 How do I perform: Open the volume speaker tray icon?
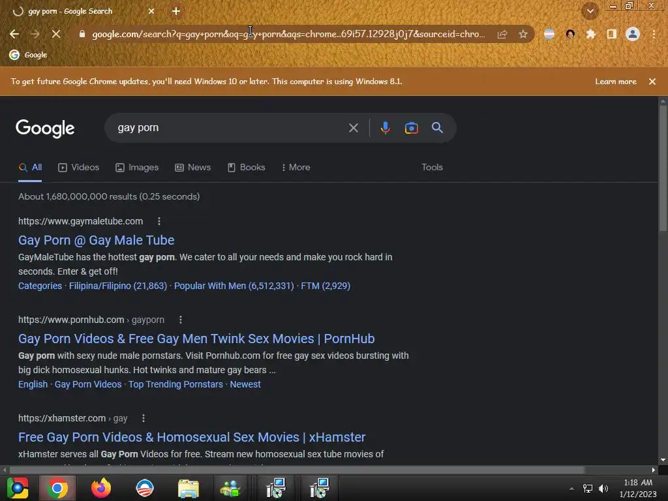point(603,489)
